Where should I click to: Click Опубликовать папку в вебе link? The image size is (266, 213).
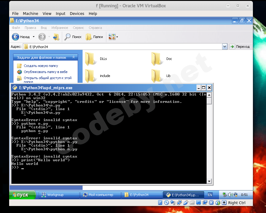46,72
